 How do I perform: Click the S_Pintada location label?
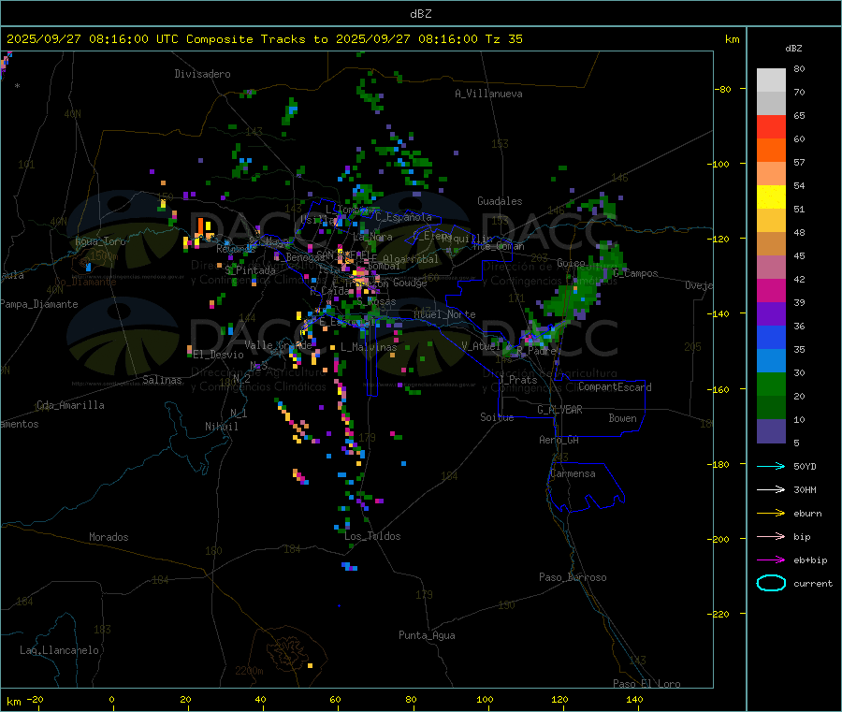[250, 270]
